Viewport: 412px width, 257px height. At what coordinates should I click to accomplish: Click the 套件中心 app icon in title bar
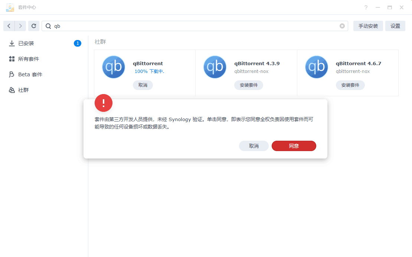(x=10, y=7)
